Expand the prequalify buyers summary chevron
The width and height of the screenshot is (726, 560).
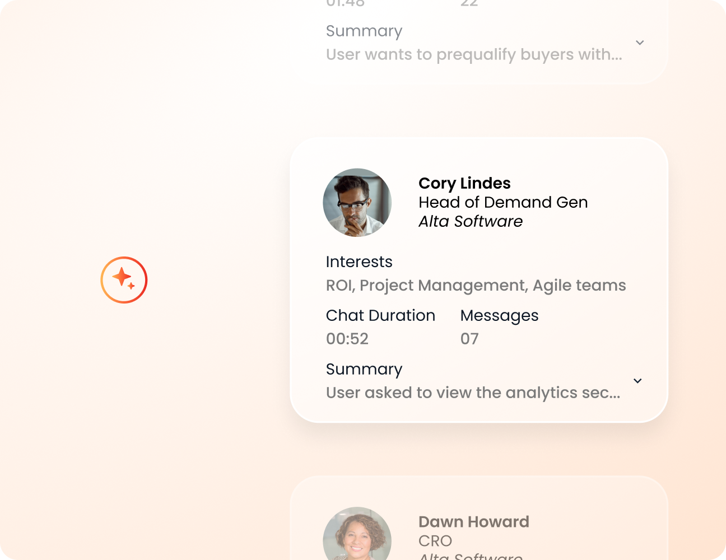[x=640, y=43]
